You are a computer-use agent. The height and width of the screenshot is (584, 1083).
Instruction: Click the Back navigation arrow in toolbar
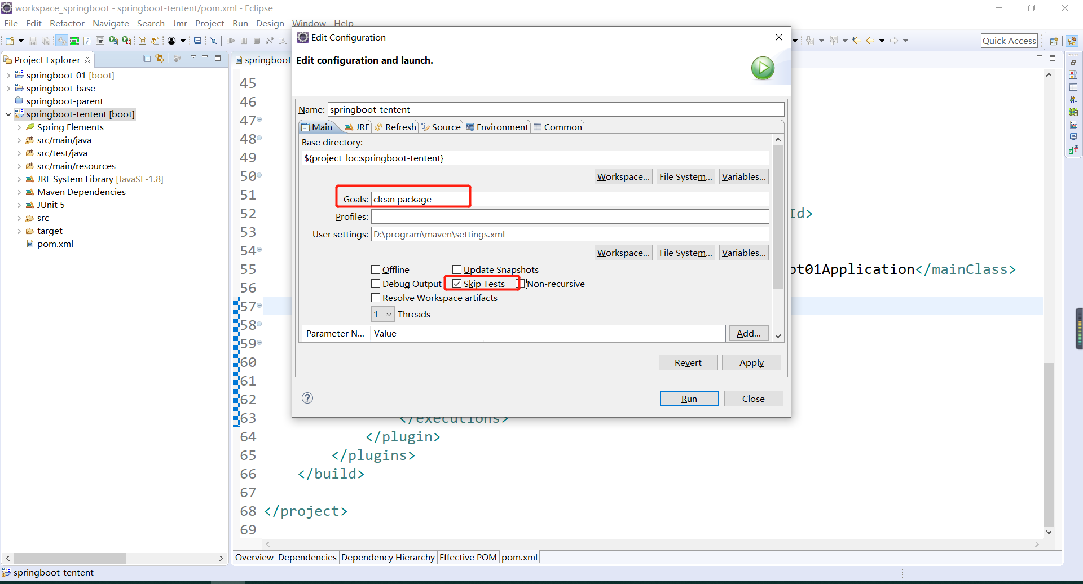click(870, 41)
